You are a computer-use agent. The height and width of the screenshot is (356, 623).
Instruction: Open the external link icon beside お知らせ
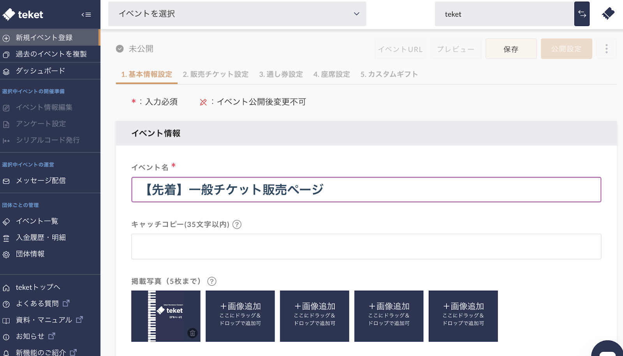point(52,336)
